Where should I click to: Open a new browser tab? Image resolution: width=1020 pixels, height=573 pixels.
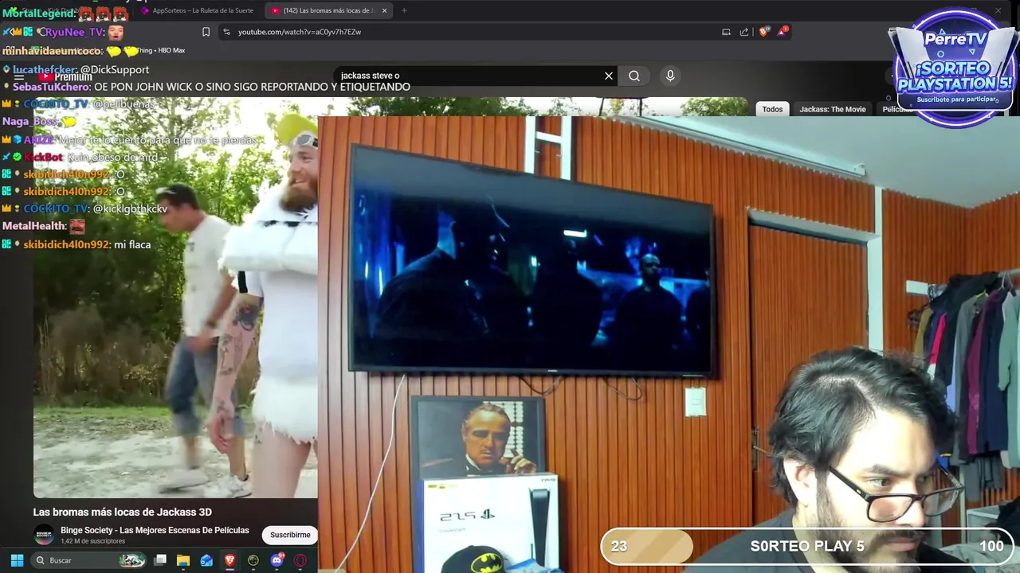click(404, 10)
